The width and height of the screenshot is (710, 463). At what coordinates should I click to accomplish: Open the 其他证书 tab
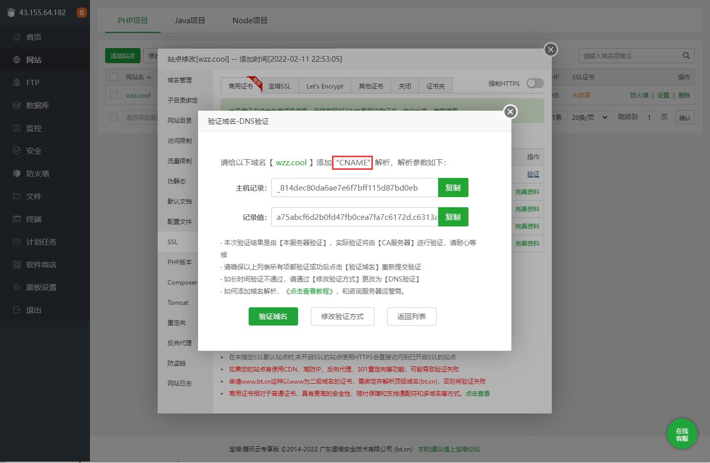(x=371, y=86)
